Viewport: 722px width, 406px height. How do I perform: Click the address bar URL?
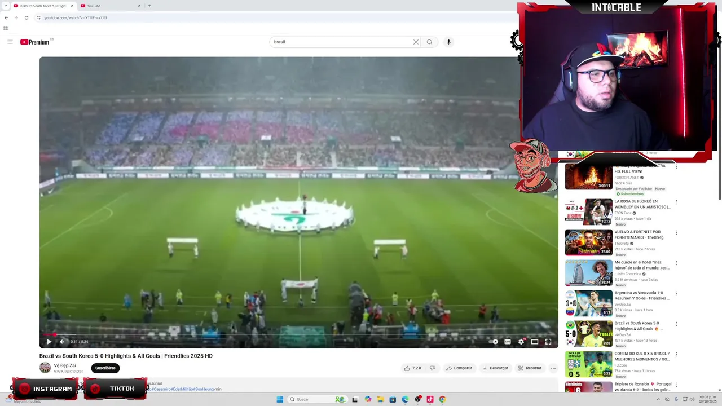(x=76, y=17)
